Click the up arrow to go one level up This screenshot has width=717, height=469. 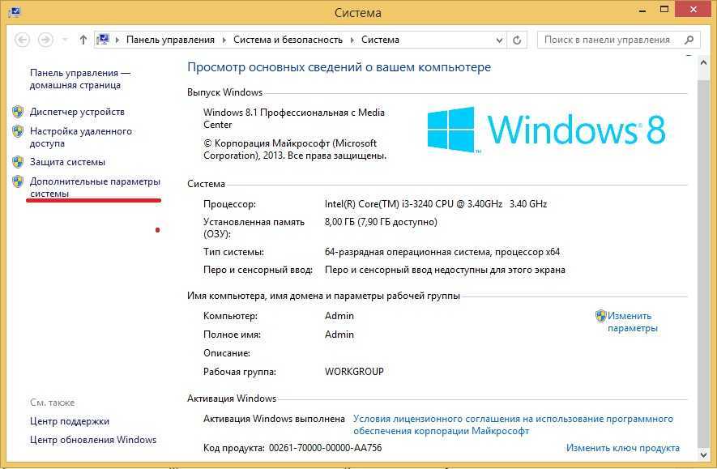coord(83,39)
